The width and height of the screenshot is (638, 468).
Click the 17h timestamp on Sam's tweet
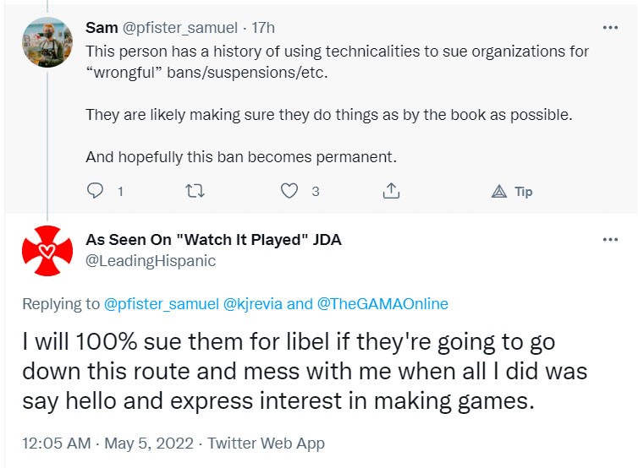[x=263, y=28]
